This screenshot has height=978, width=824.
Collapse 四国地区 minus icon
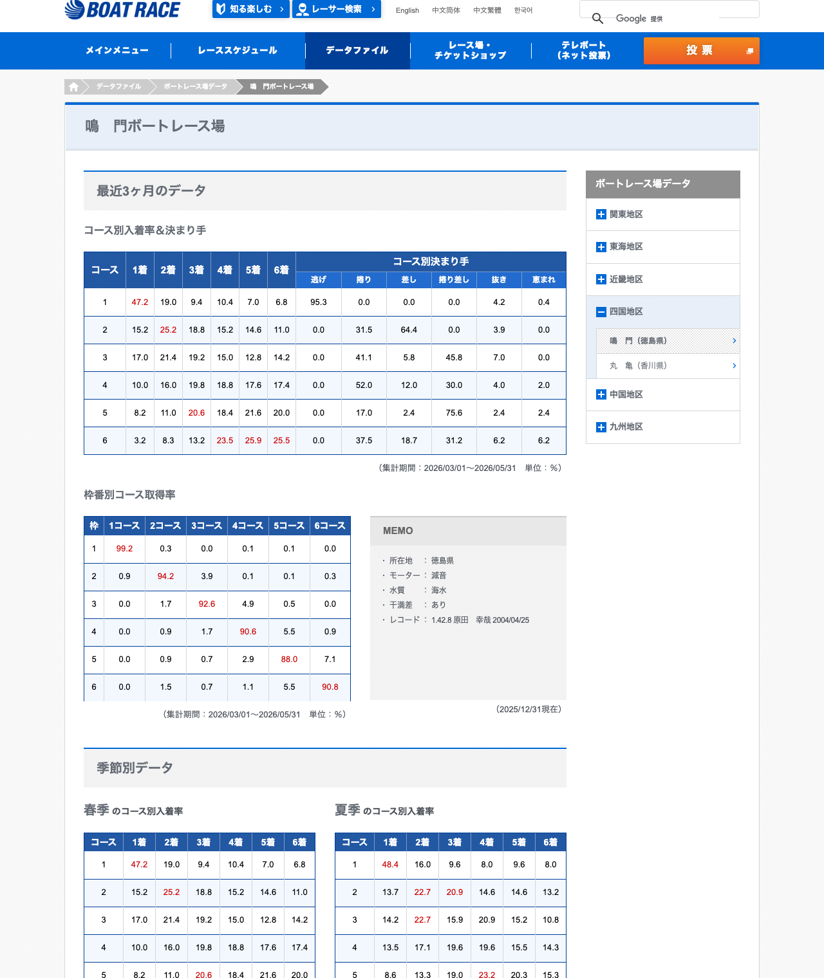point(601,312)
